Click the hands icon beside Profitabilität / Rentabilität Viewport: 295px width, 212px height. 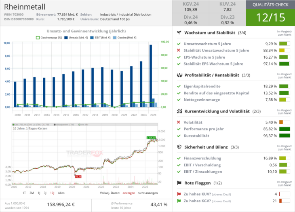pyautogui.click(x=179, y=75)
